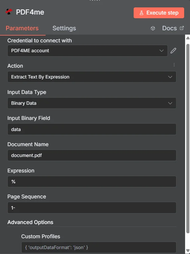Open the Input Data Type dropdown
Image resolution: width=190 pixels, height=254 pixels.
point(92,103)
